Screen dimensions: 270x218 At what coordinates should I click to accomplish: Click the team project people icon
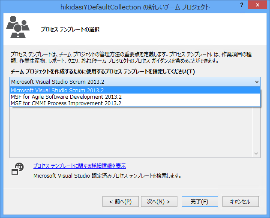tap(18, 27)
